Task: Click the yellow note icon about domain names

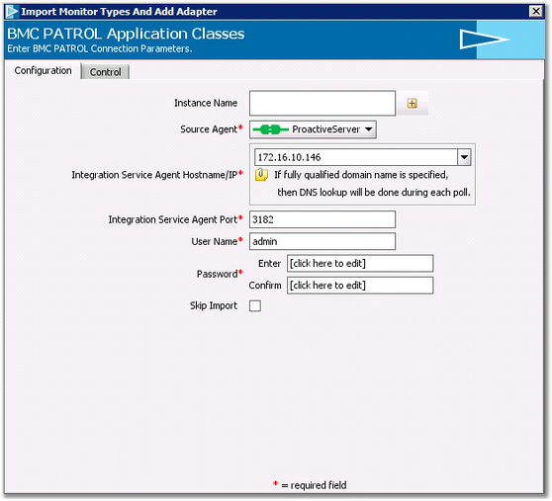Action: pyautogui.click(x=261, y=174)
